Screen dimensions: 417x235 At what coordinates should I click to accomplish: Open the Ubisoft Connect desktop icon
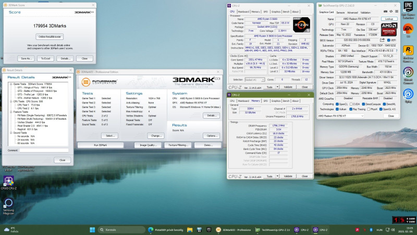point(408,75)
